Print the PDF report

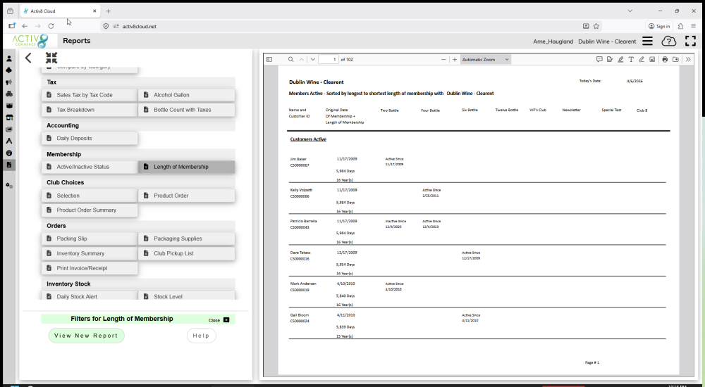pos(665,59)
